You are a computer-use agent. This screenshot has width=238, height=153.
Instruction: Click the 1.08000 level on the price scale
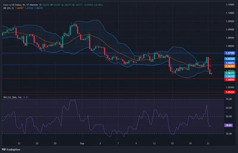click(x=229, y=46)
